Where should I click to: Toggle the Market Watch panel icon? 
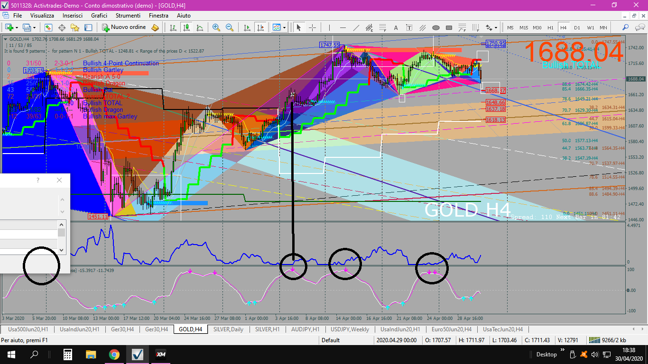click(x=48, y=27)
